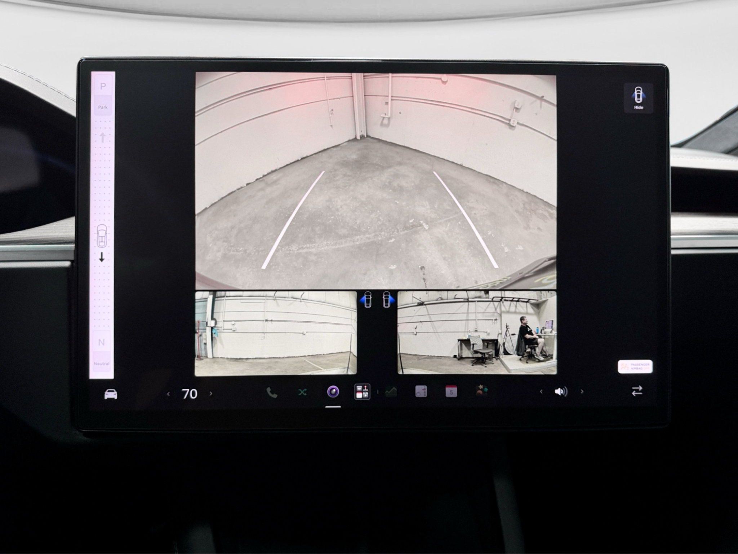
Task: Tap the main rear camera view
Action: [x=376, y=180]
